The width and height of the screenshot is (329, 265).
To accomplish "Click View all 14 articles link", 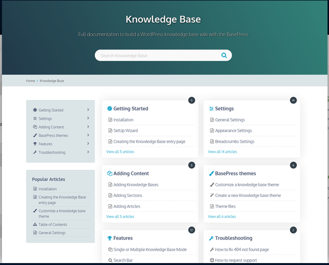I will [x=222, y=152].
